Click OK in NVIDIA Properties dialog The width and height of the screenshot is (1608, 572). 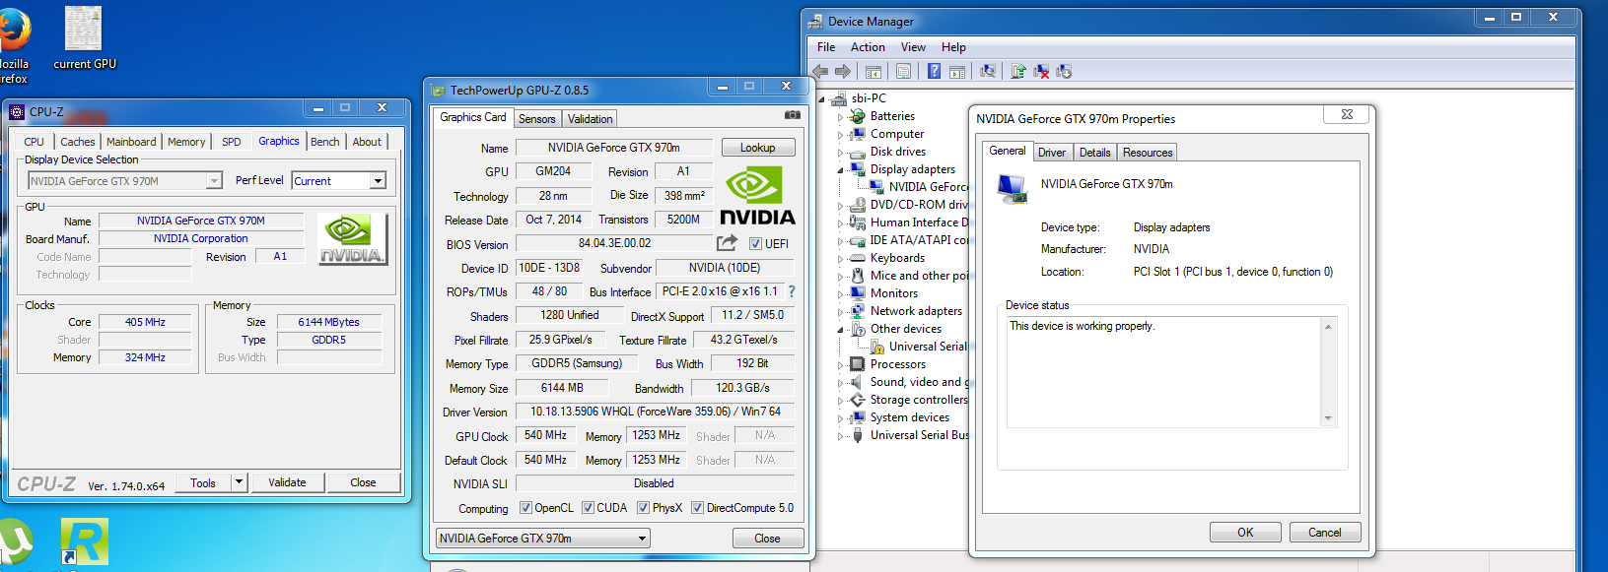[x=1246, y=533]
